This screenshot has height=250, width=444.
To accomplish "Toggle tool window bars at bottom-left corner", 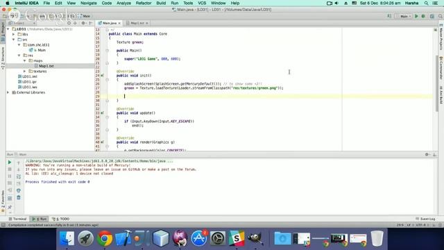I will pos(3,225).
